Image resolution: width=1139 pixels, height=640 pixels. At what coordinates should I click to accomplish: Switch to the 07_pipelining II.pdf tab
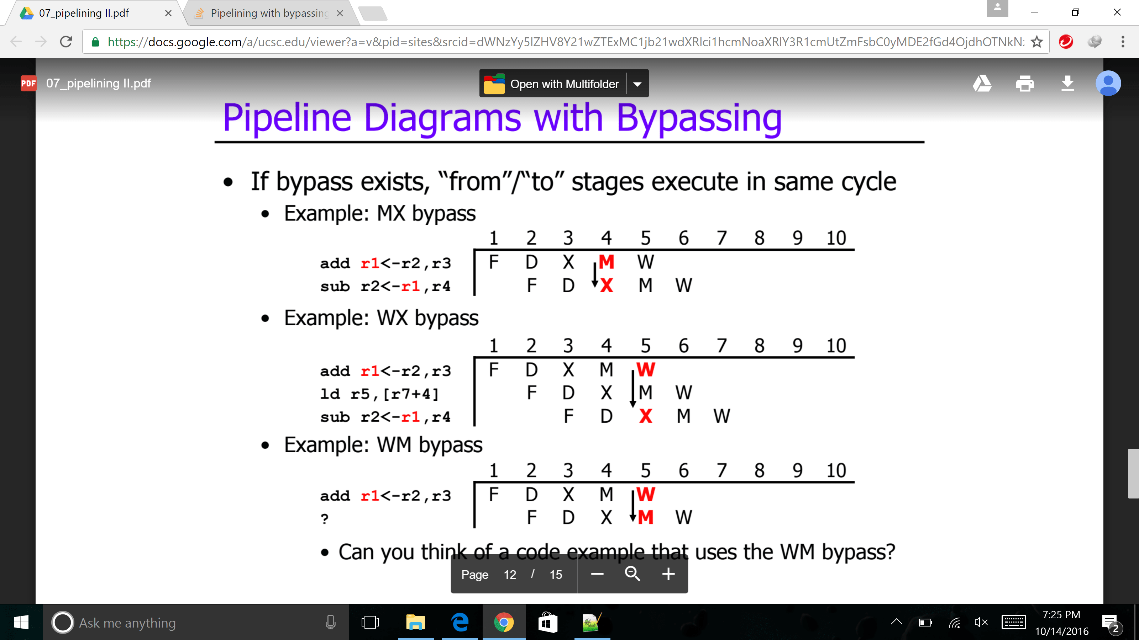click(84, 13)
